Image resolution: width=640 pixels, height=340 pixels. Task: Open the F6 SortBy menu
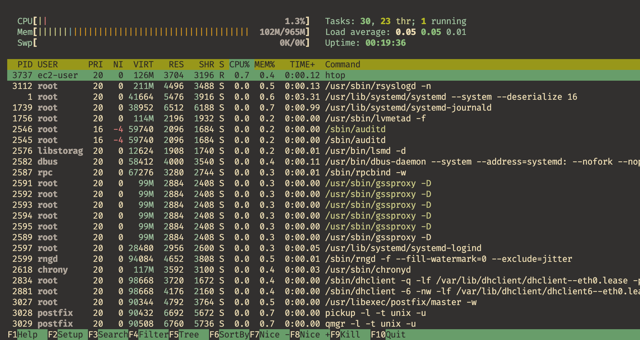(x=229, y=335)
